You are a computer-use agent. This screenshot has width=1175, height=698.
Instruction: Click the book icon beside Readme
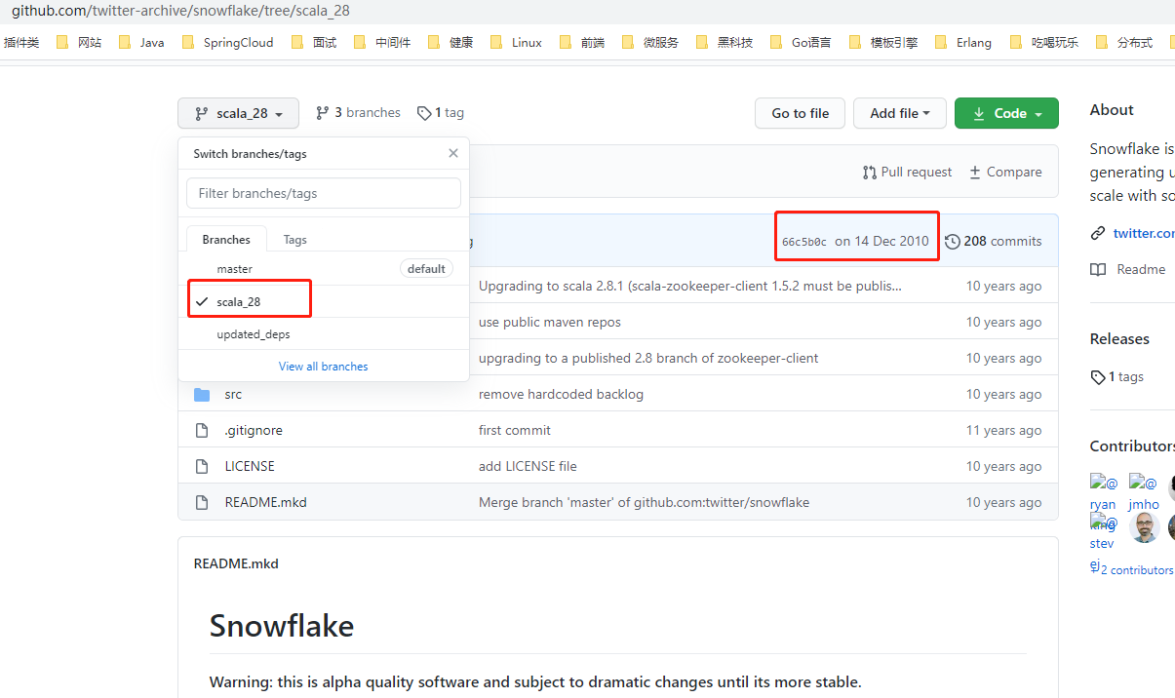(x=1098, y=269)
